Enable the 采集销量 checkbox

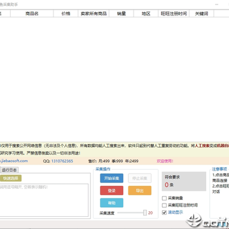(x=164, y=198)
